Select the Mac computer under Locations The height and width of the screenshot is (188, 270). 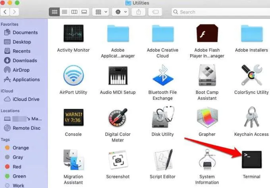24,119
